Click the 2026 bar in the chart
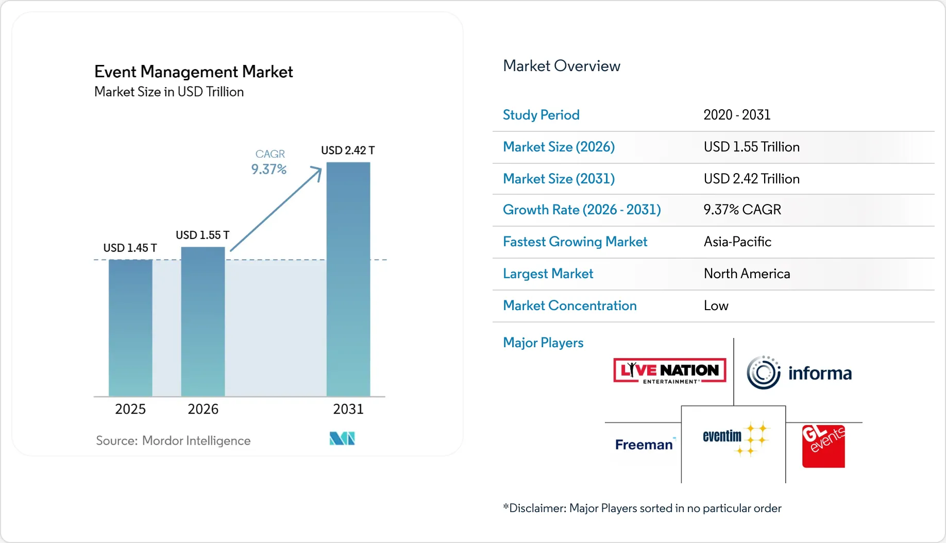The width and height of the screenshot is (946, 543). point(203,321)
